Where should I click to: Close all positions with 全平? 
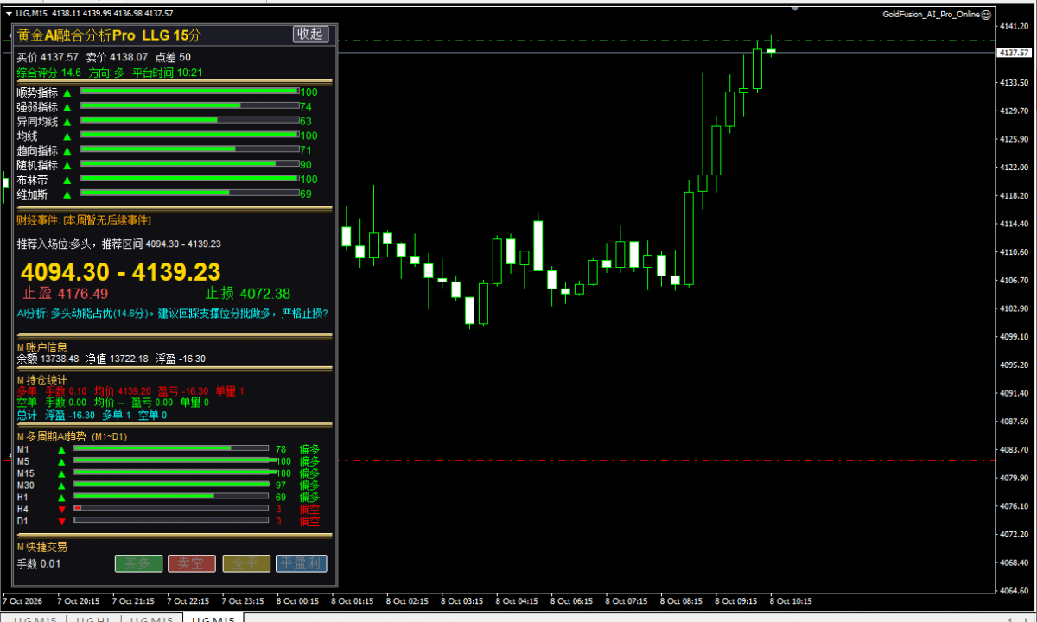pos(246,563)
